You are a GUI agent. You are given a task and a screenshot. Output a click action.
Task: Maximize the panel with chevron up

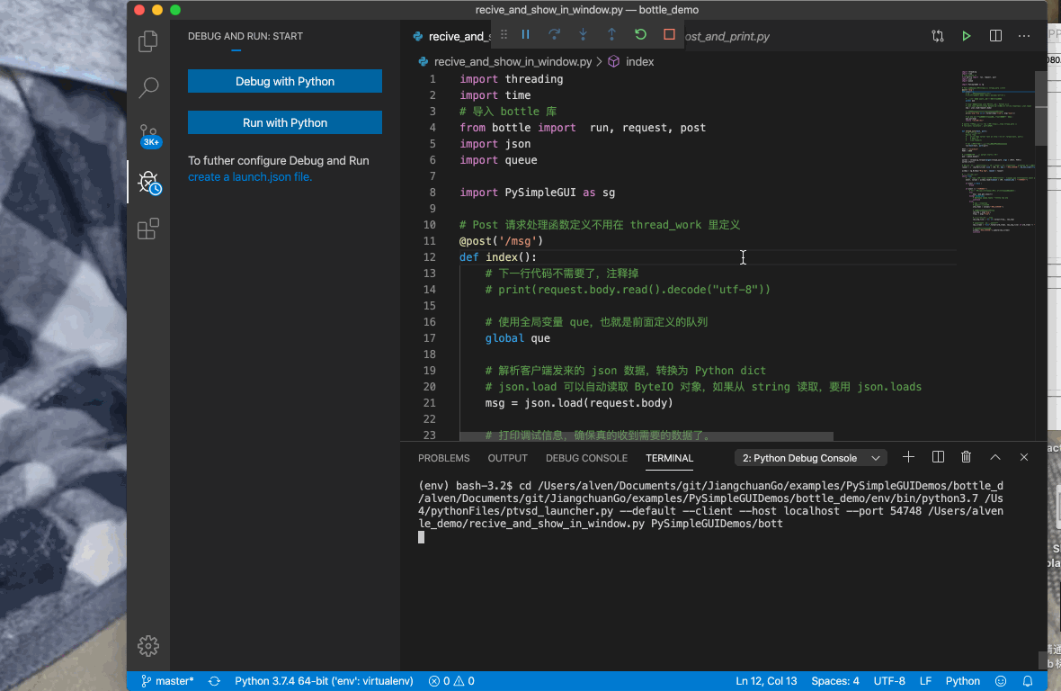(995, 457)
